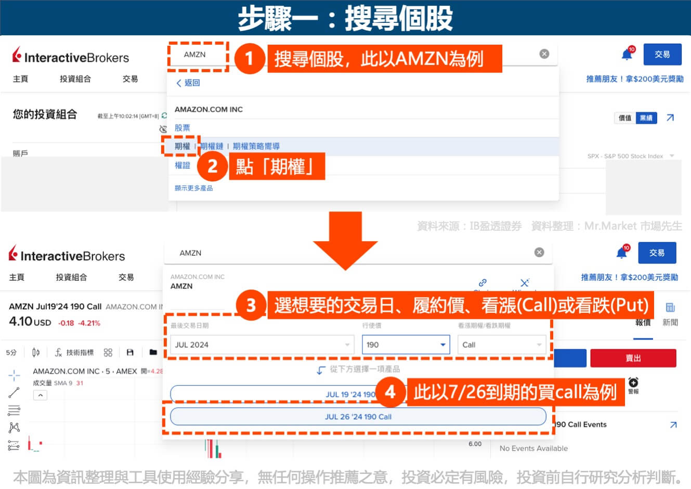The width and height of the screenshot is (691, 489).
Task: Choose JUL 26 '24 190 Call contract
Action: [x=358, y=416]
